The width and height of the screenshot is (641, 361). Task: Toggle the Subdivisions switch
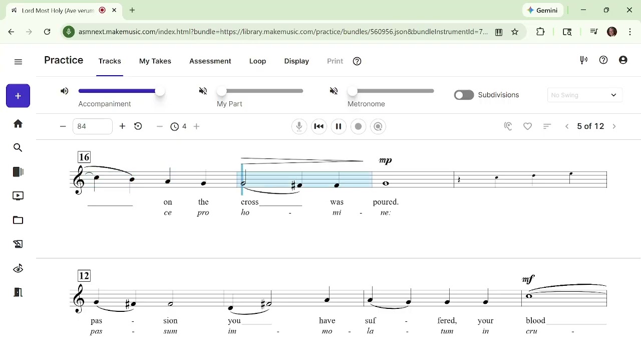[x=464, y=95]
